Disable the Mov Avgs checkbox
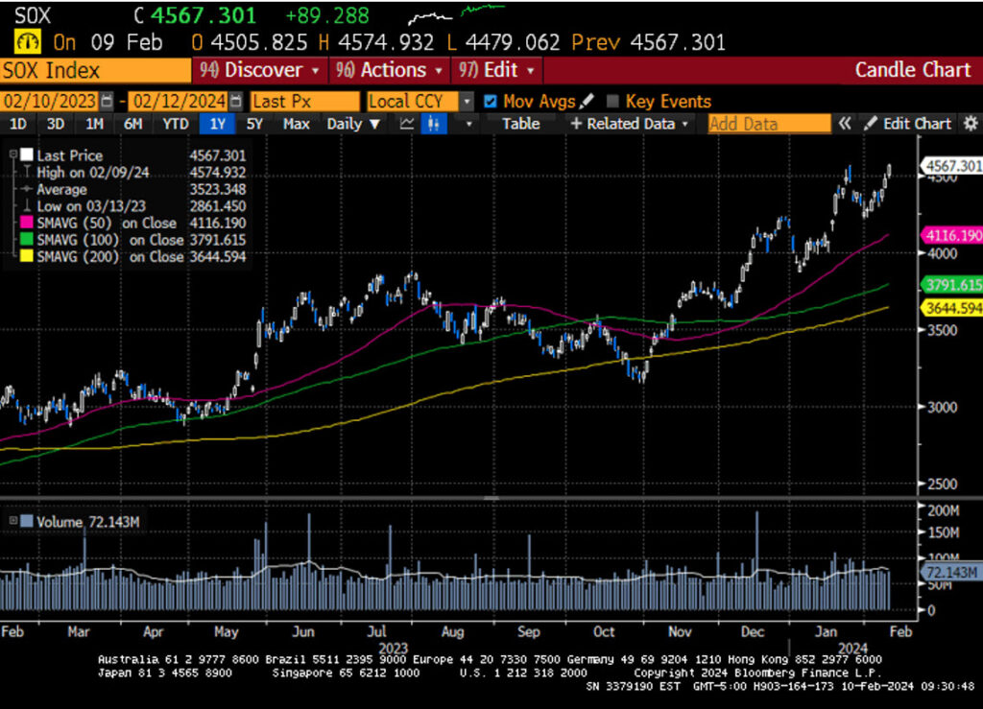 [x=491, y=101]
